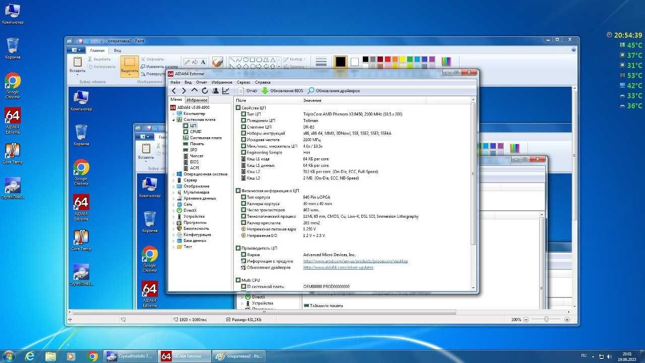Select the Paint brushes tool icon

218,62
